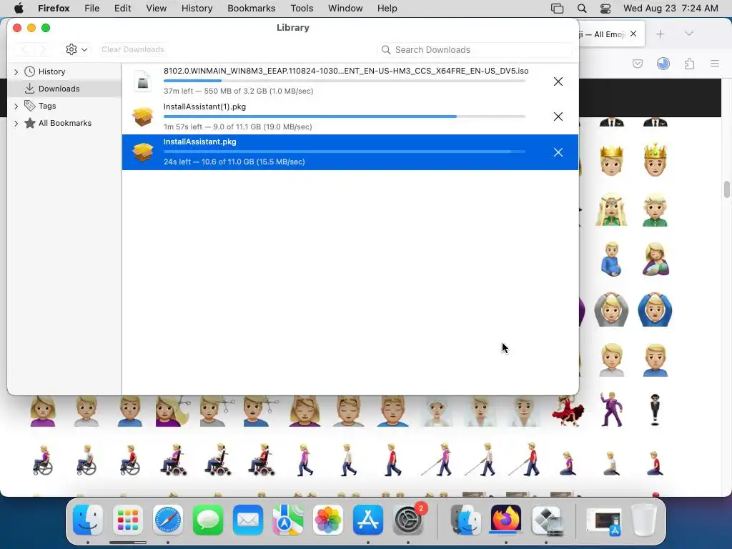The height and width of the screenshot is (549, 732).
Task: Click the Pocket icon in Firefox toolbar
Action: click(x=638, y=64)
